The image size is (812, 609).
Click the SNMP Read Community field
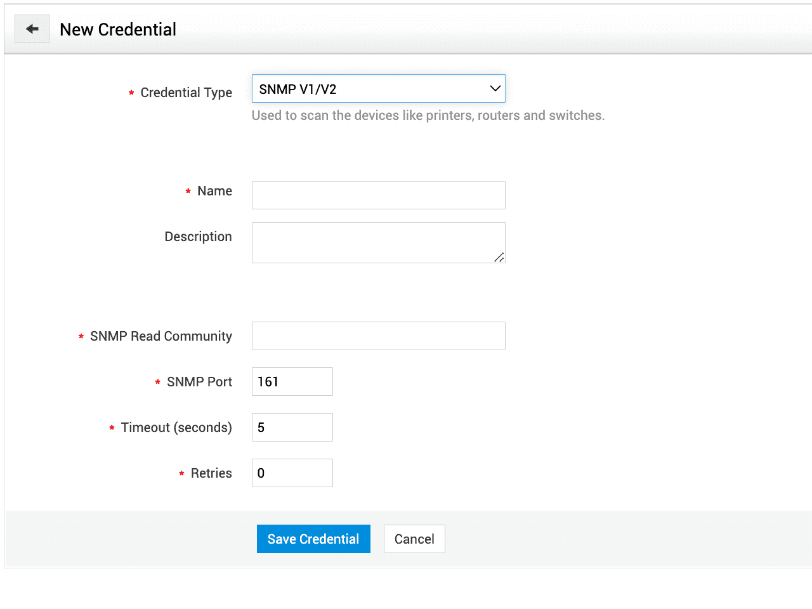tap(378, 336)
